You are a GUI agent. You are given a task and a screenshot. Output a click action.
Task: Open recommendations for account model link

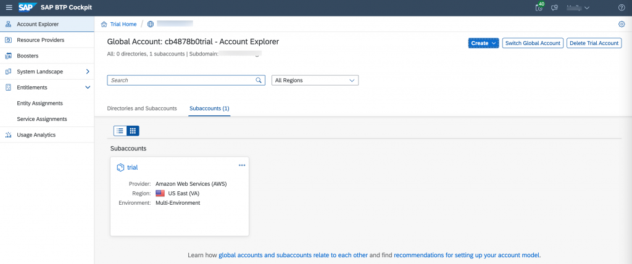(467, 255)
